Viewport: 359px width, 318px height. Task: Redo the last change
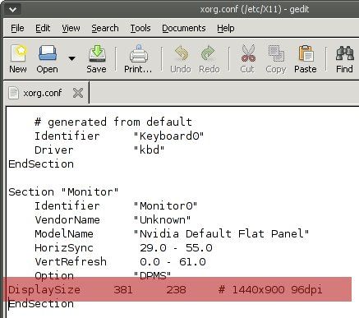(209, 59)
